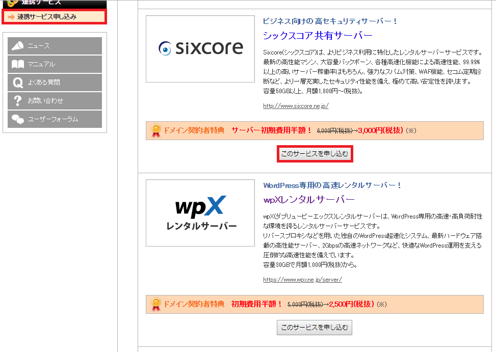
Task: Open the マニュアル sidebar menu
Action: tap(55, 64)
